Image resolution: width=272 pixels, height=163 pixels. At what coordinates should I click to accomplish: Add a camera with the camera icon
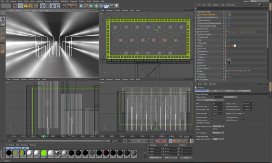111,6
